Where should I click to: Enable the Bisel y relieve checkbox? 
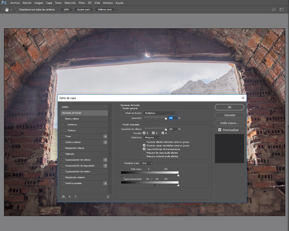click(x=63, y=119)
